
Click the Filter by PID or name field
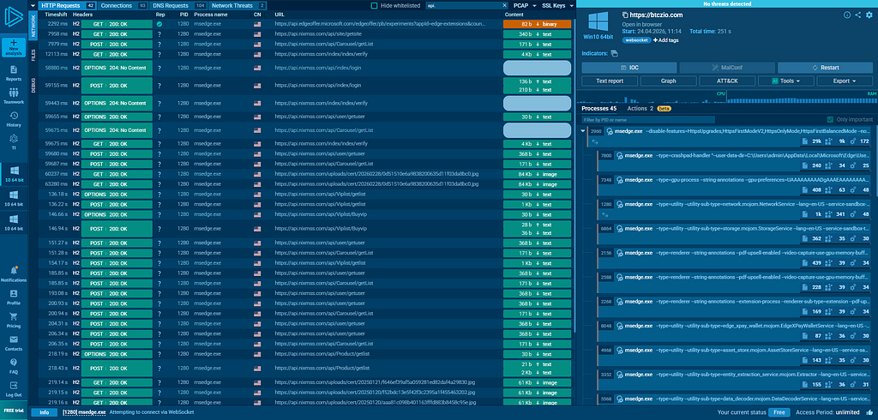pos(648,120)
